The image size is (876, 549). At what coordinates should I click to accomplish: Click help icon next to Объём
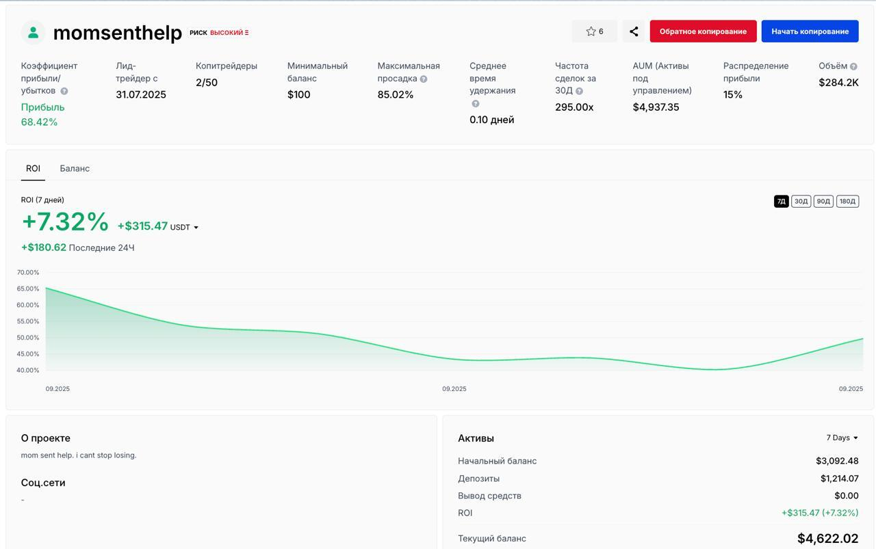pos(853,66)
